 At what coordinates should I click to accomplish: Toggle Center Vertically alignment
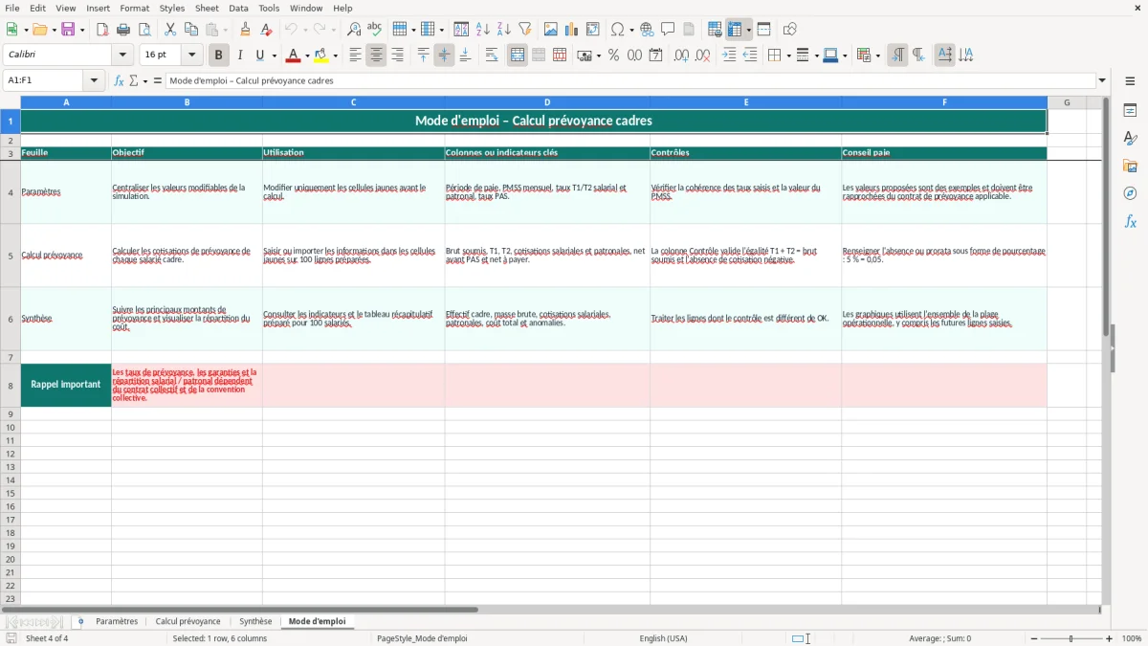tap(444, 56)
